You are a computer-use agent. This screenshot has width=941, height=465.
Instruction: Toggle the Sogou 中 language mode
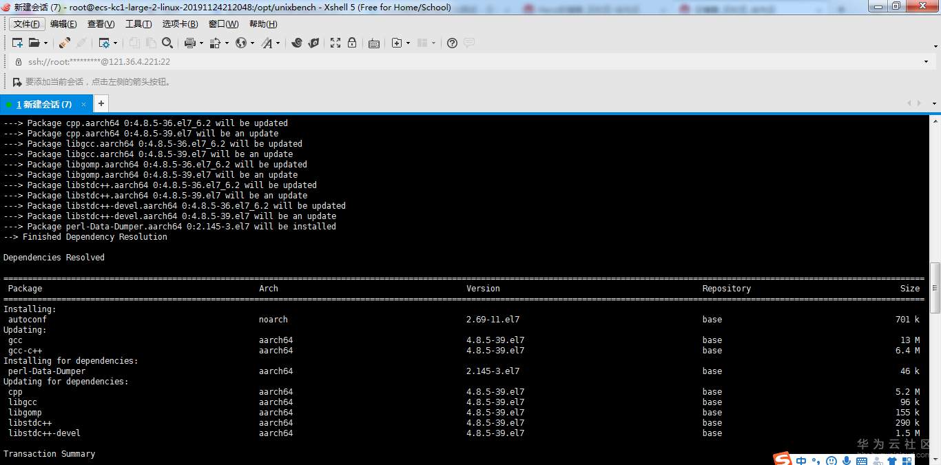click(x=801, y=461)
